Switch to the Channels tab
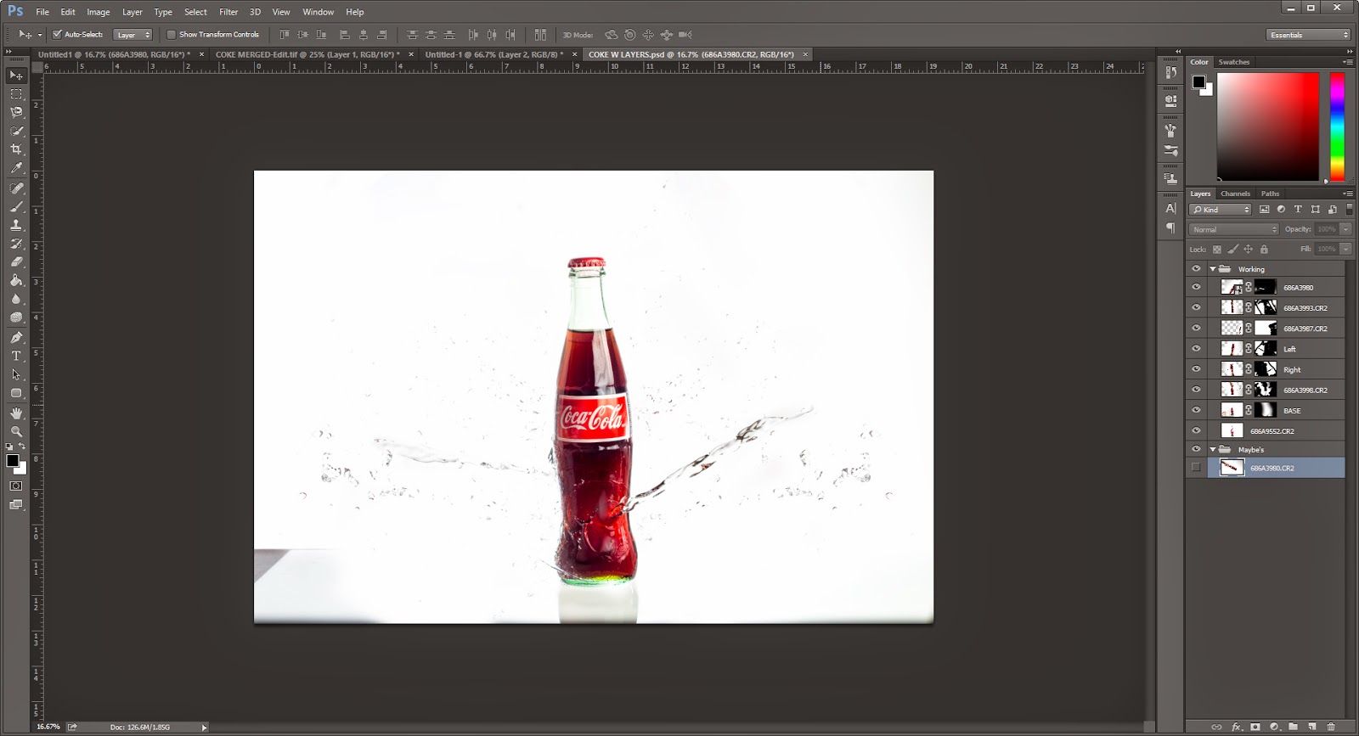The height and width of the screenshot is (736, 1359). pyautogui.click(x=1235, y=194)
